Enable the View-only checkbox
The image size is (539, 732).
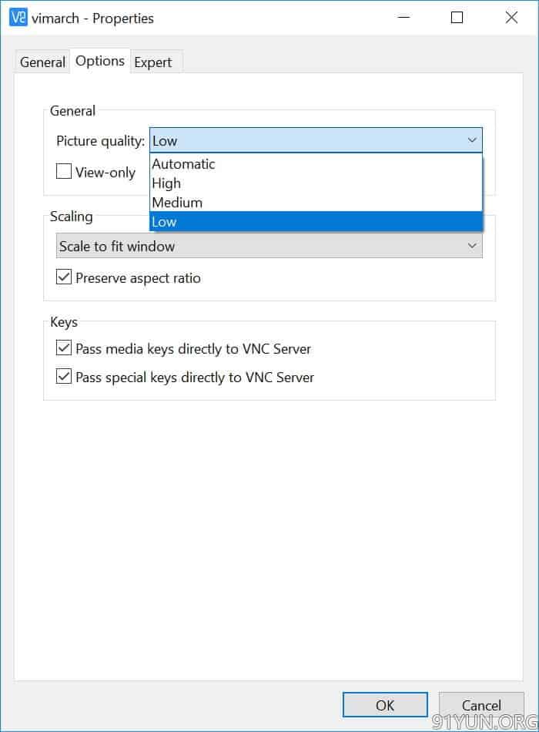click(64, 172)
